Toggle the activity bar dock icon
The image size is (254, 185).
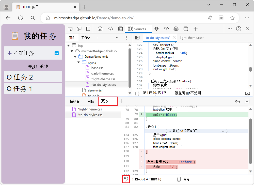pos(88,29)
